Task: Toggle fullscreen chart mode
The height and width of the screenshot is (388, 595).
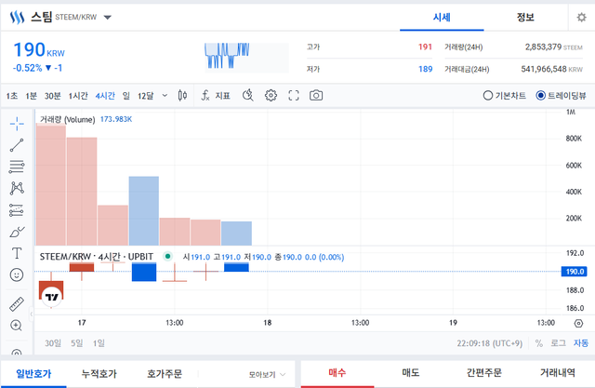Action: point(294,95)
